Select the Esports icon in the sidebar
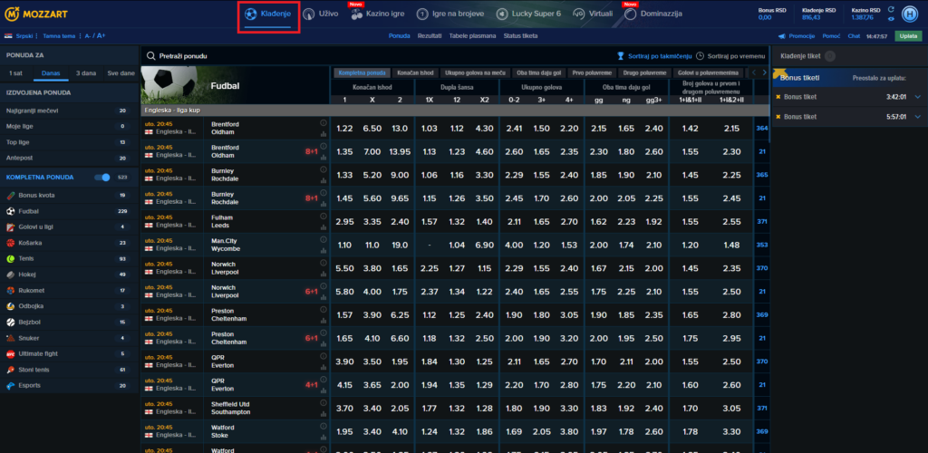The height and width of the screenshot is (453, 928). 11,386
